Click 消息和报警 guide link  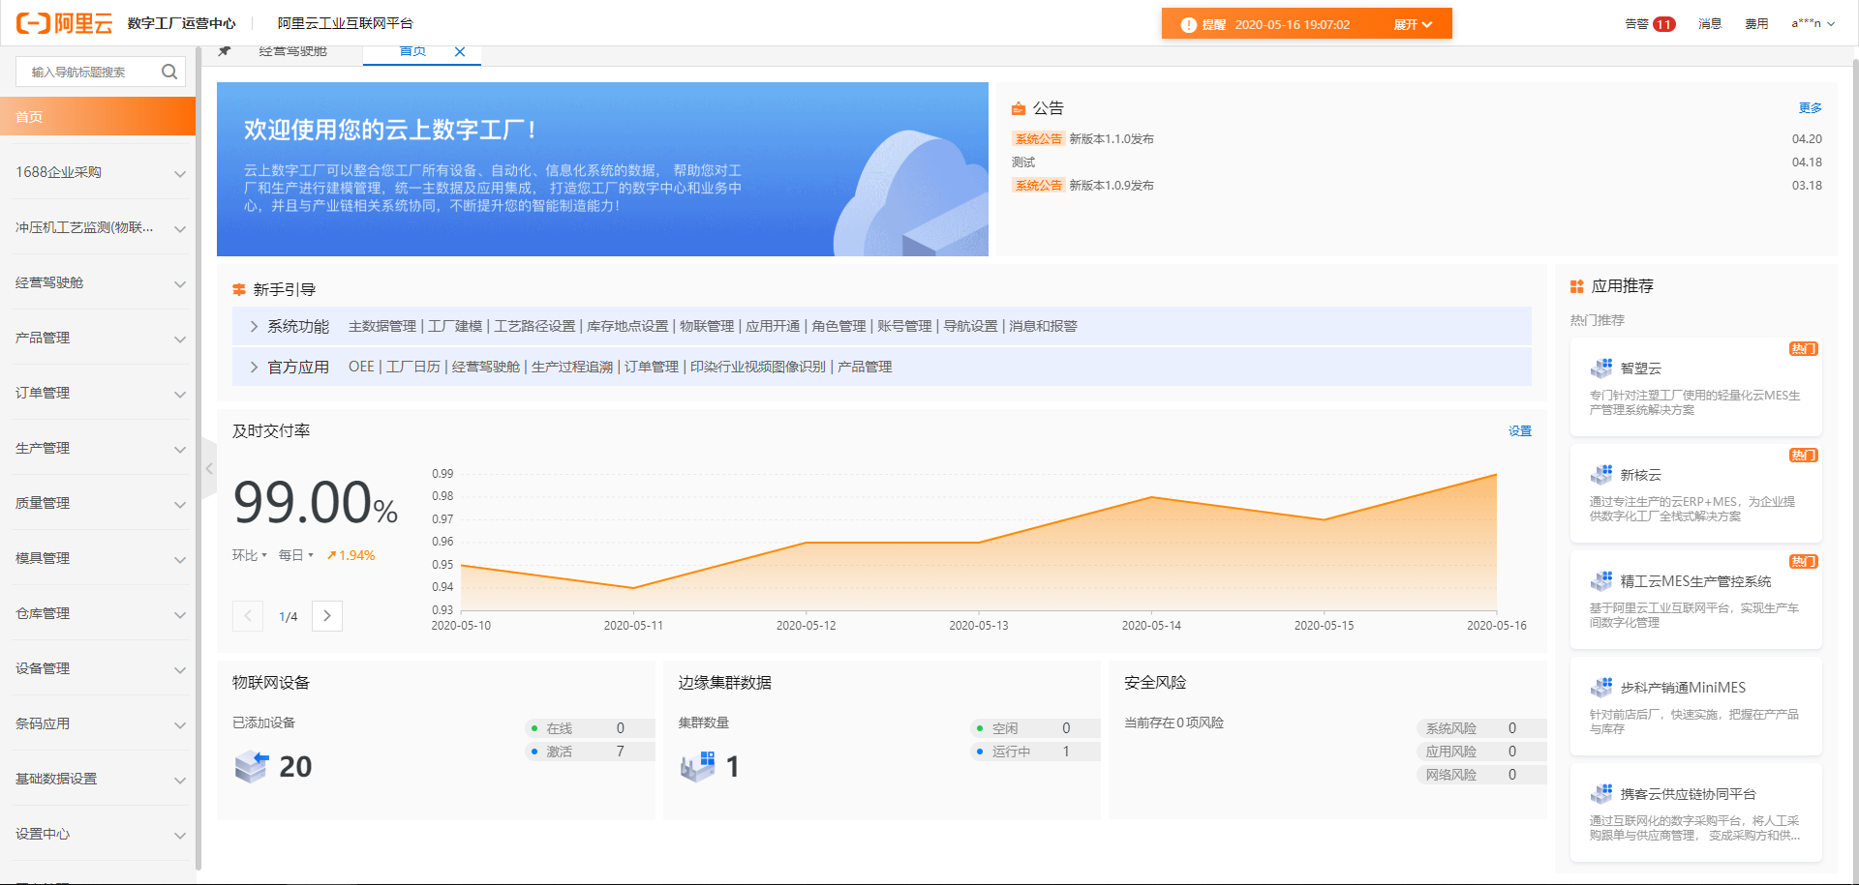point(1043,327)
